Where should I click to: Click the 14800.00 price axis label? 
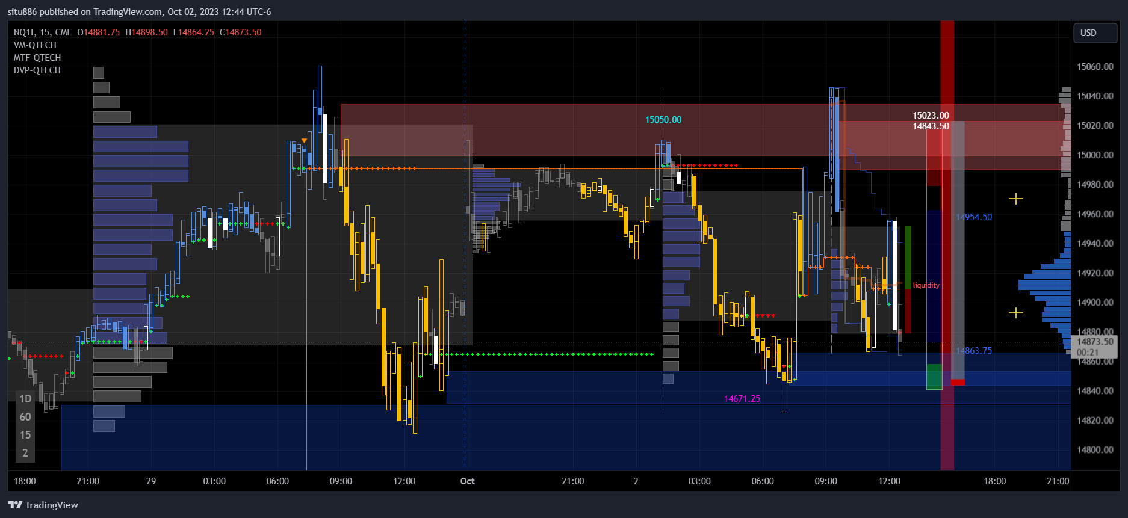pyautogui.click(x=1095, y=450)
